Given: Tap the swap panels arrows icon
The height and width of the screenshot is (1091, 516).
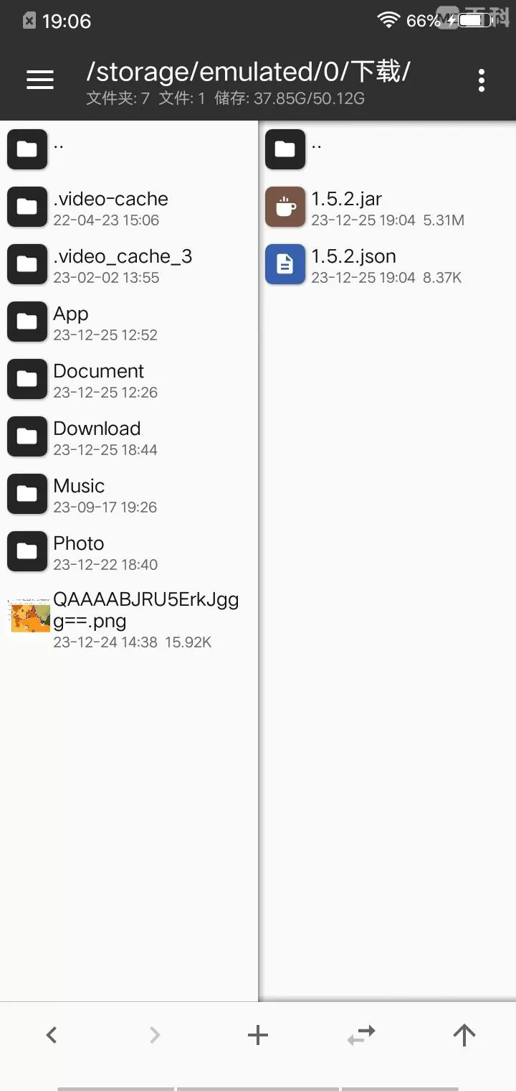Looking at the screenshot, I should click(x=361, y=1034).
